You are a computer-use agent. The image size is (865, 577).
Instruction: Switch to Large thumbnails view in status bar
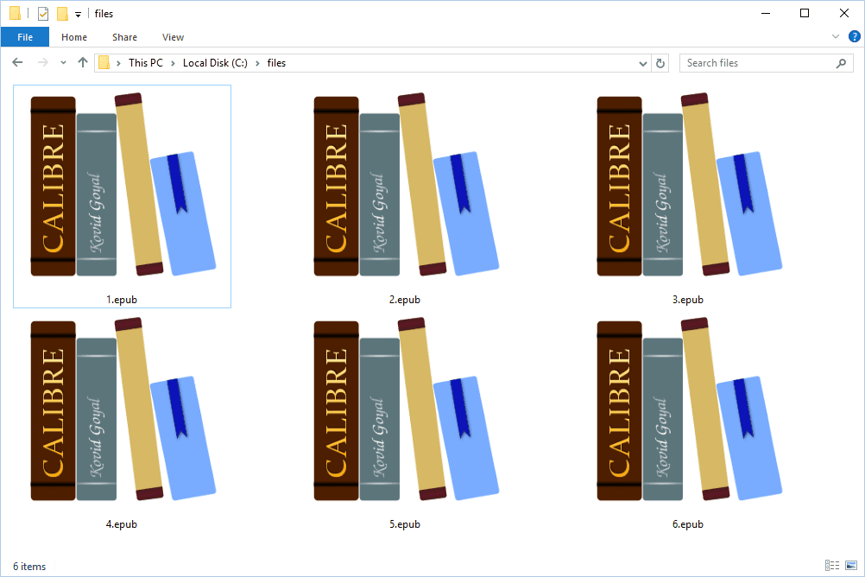pyautogui.click(x=850, y=566)
